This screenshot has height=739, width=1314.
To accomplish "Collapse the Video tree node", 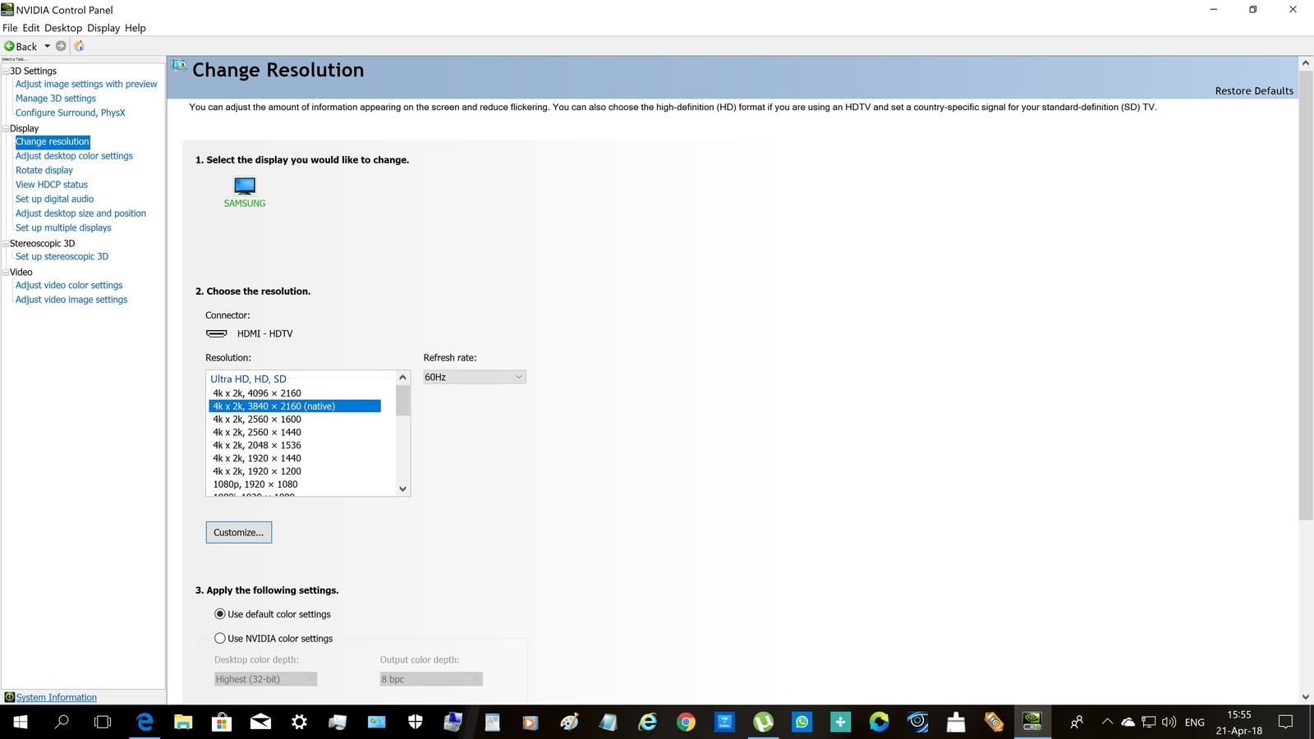I will (6, 272).
